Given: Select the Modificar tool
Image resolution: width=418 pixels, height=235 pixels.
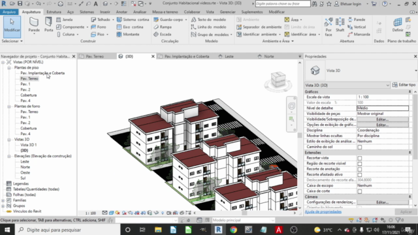Looking at the screenshot, I should pyautogui.click(x=12, y=27).
